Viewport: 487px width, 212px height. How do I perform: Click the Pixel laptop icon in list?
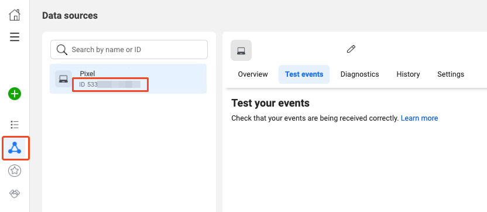click(x=63, y=78)
